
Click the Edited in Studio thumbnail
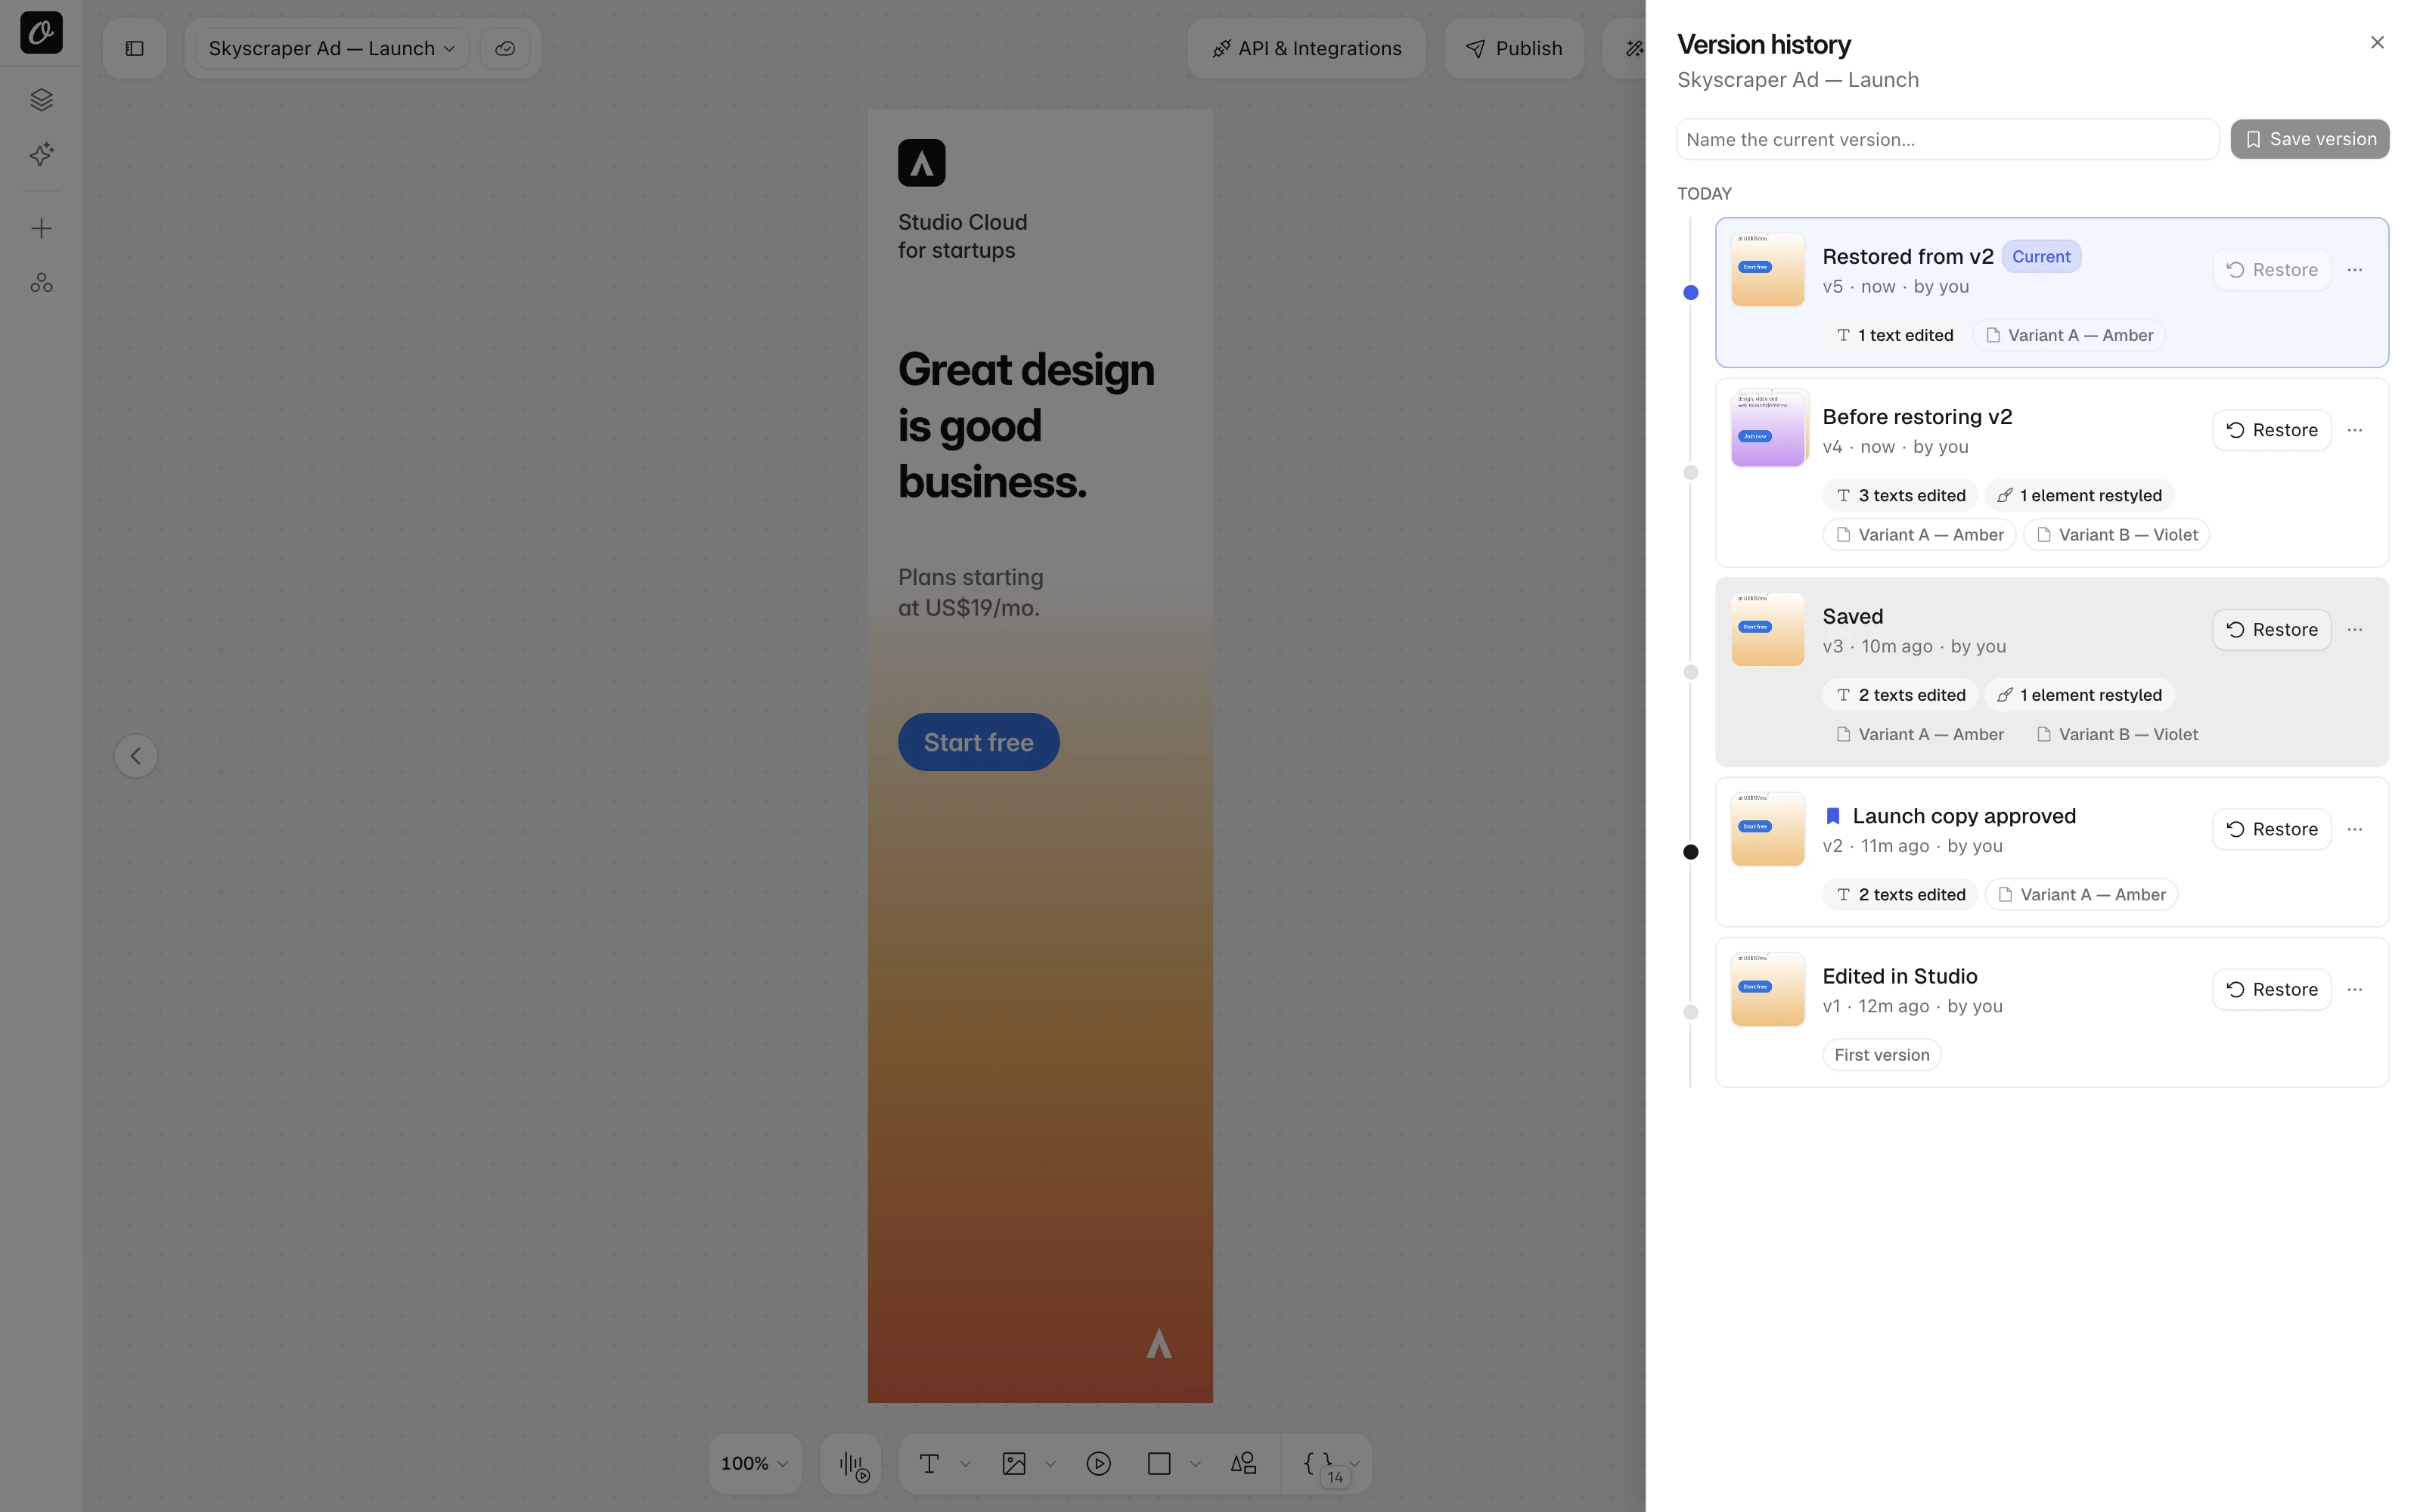(1768, 989)
